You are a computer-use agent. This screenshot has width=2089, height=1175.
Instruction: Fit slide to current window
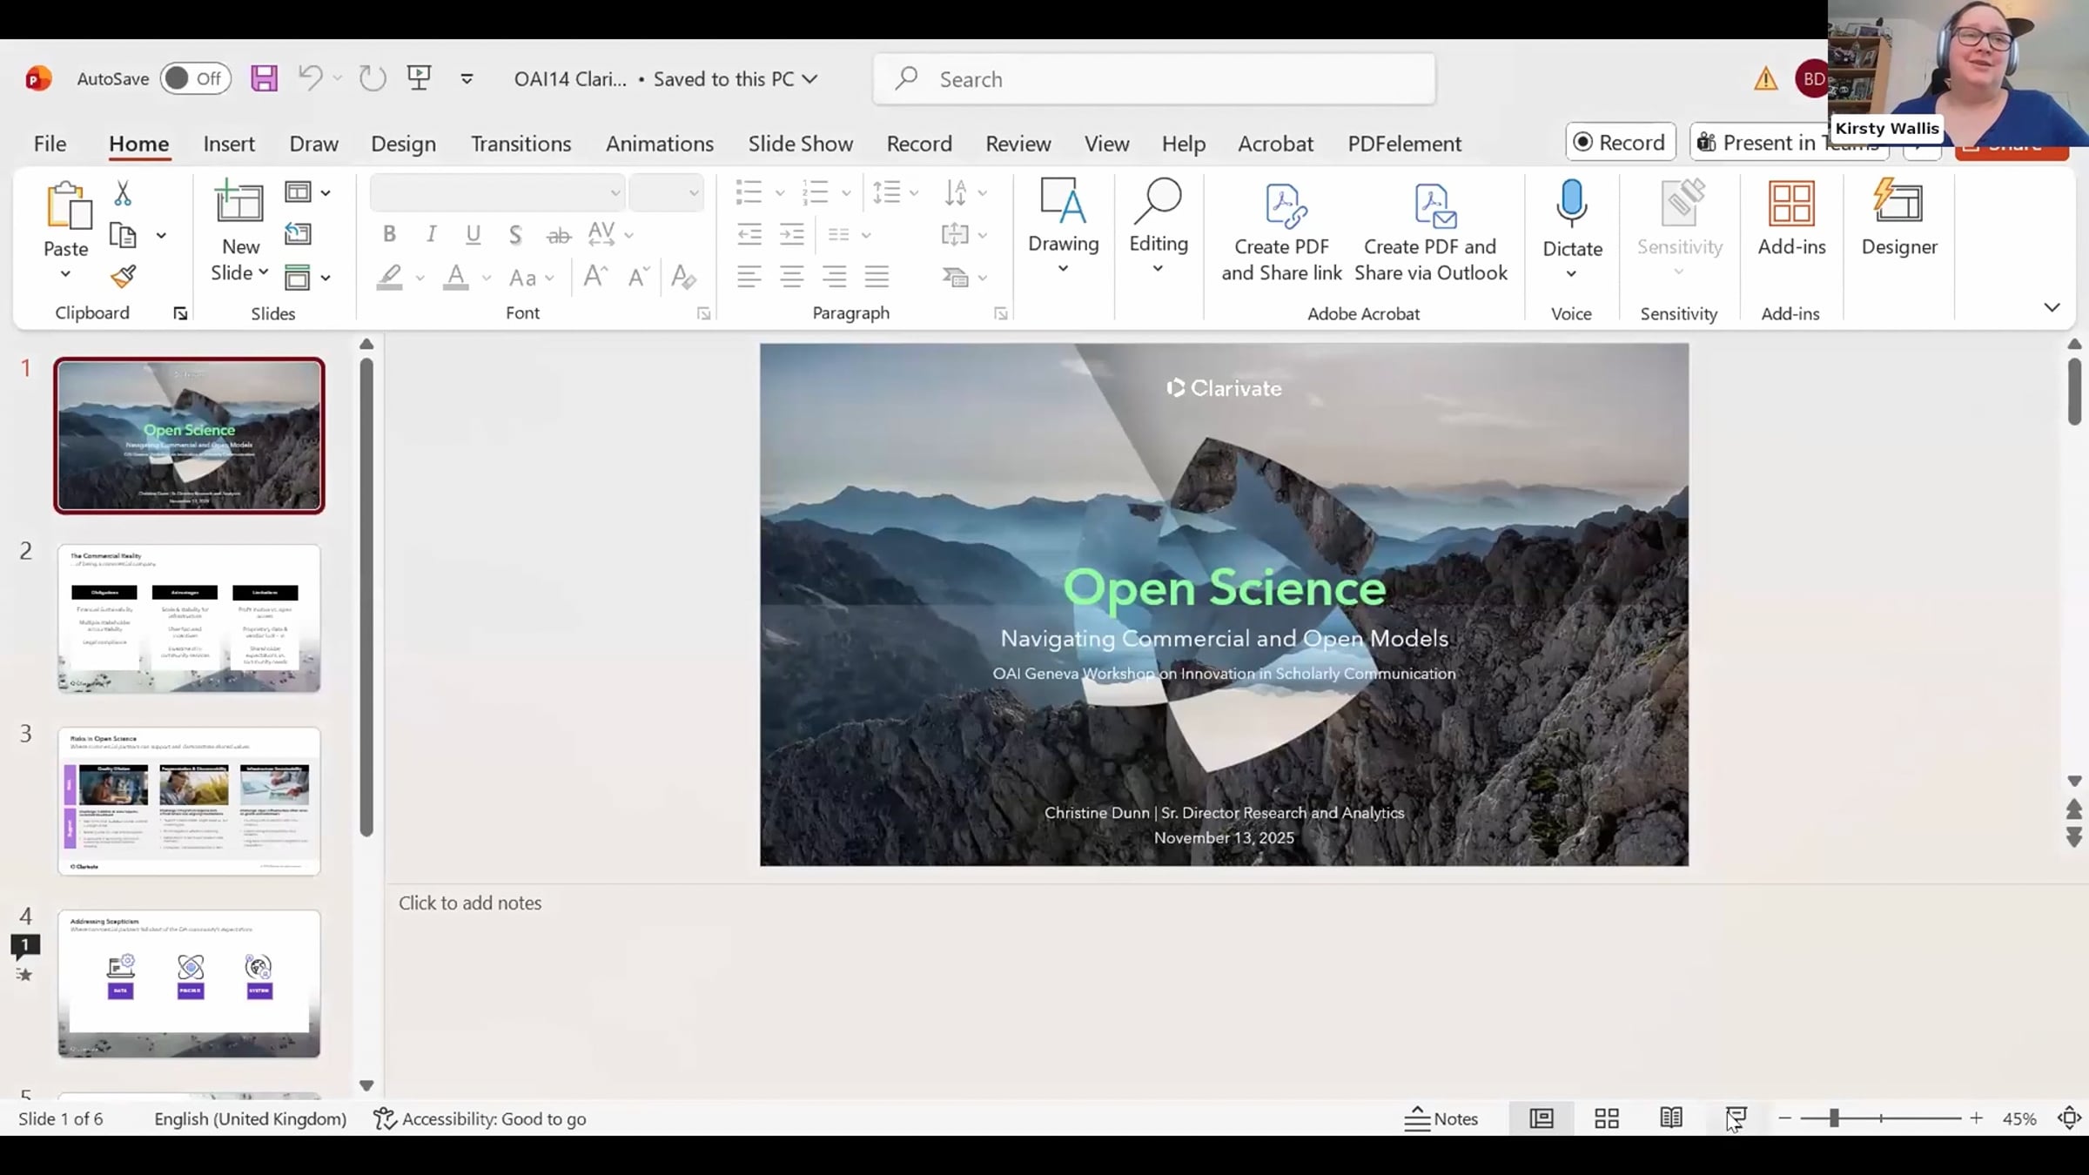tap(2069, 1118)
